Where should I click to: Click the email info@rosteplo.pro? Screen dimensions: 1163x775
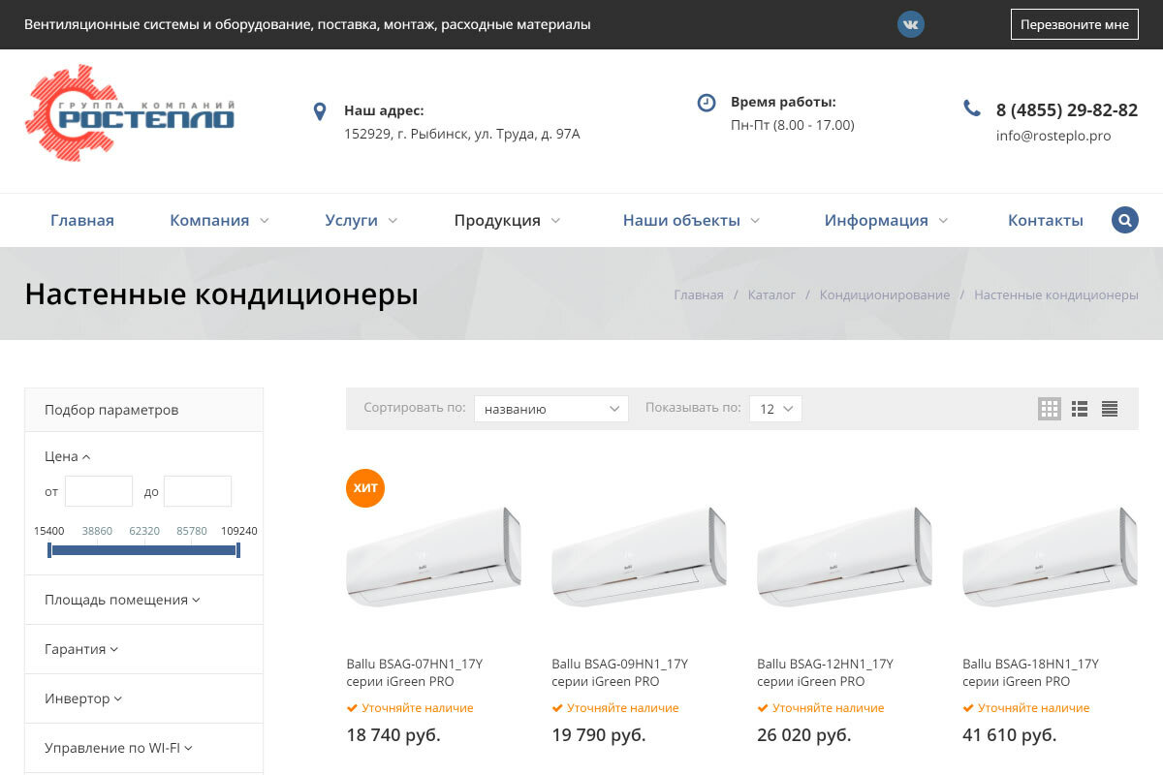1053,136
